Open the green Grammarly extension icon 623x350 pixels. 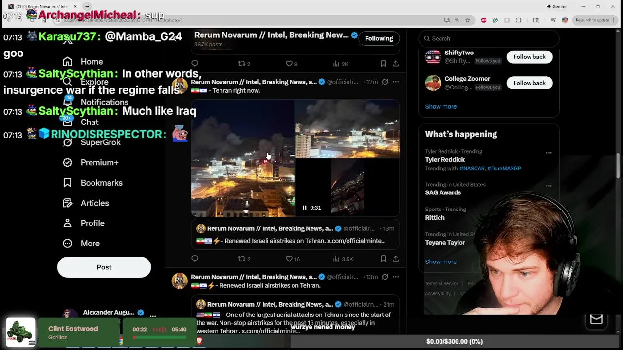click(495, 20)
